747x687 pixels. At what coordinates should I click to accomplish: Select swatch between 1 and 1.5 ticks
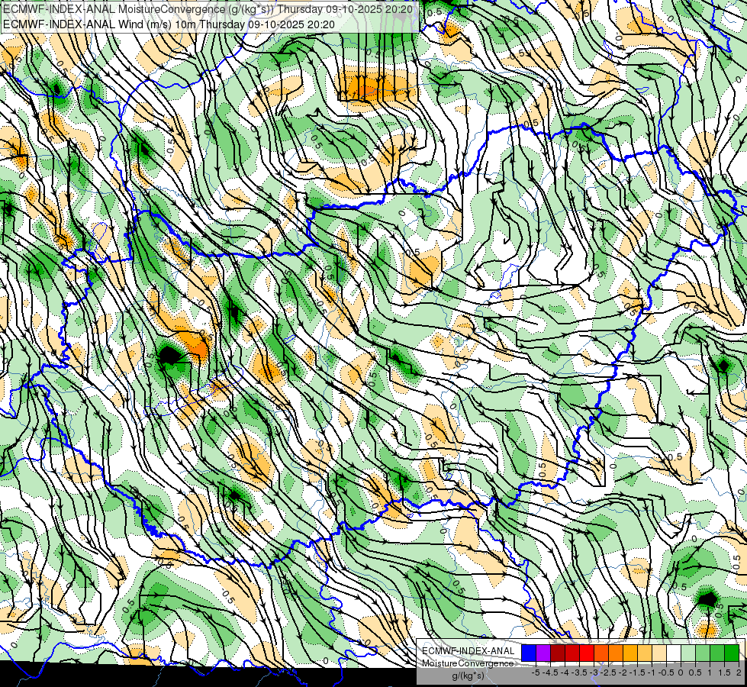(717, 653)
